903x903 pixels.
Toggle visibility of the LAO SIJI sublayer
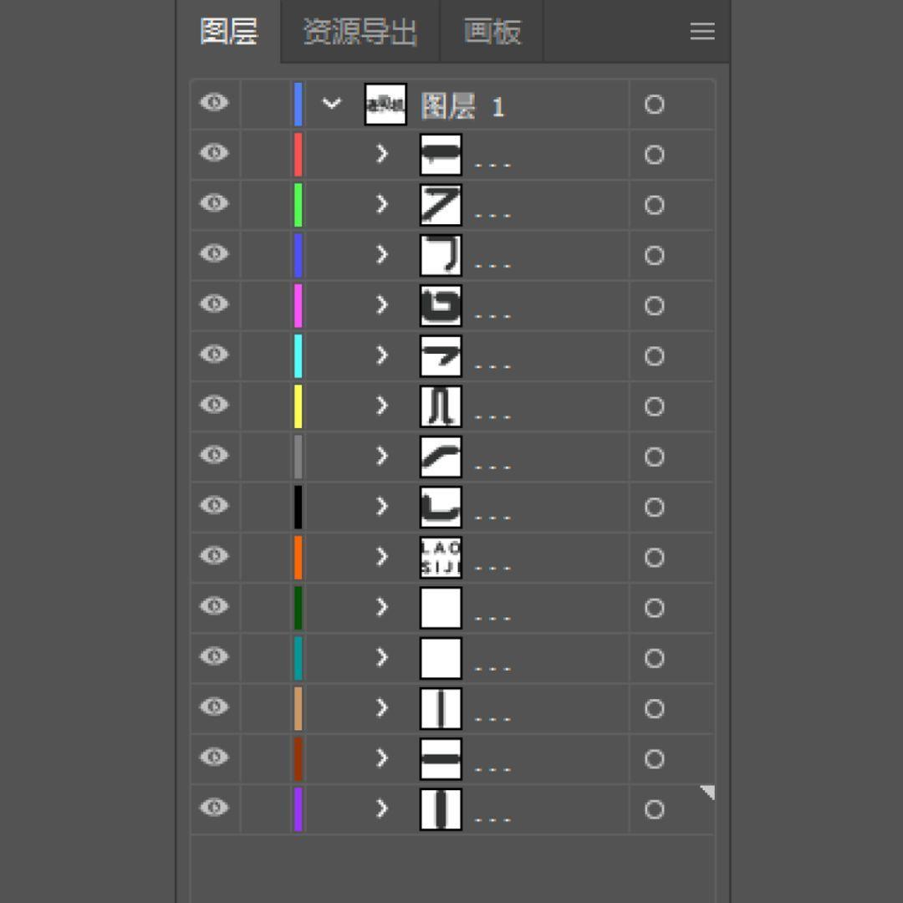[x=215, y=556]
